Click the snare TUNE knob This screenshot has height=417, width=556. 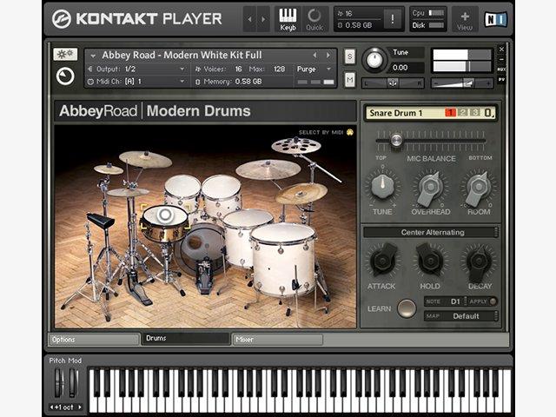click(382, 187)
